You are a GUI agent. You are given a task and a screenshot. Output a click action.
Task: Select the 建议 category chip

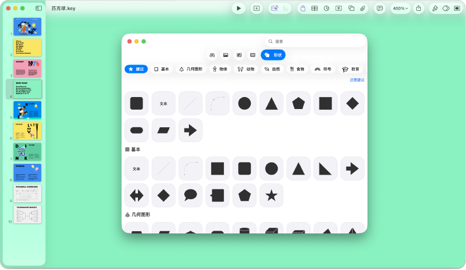[136, 69]
